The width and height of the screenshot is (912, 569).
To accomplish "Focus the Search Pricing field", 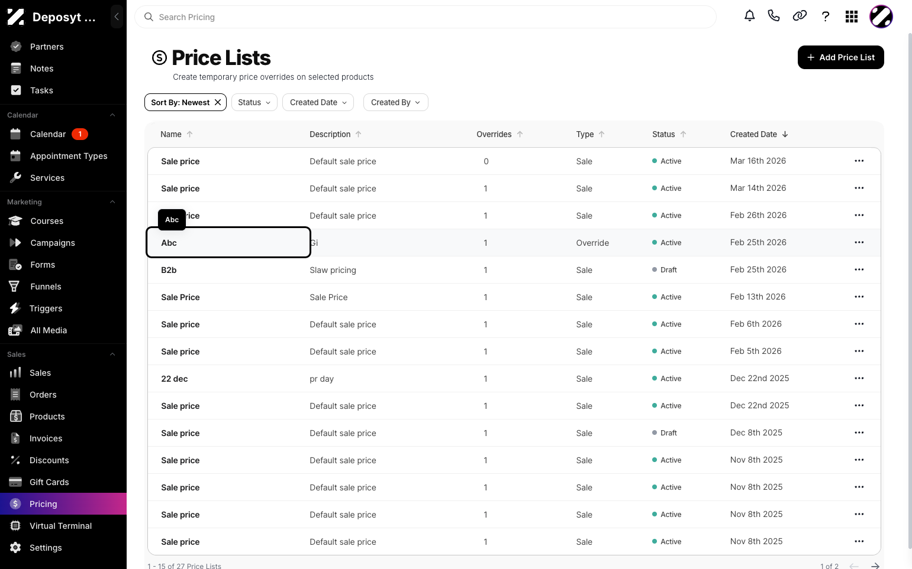I will pos(425,17).
